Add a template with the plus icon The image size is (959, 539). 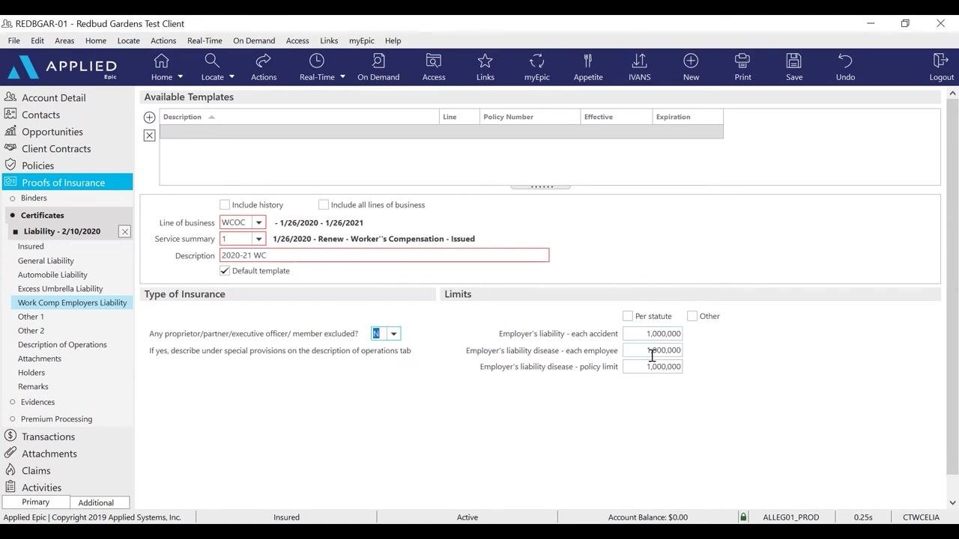click(150, 118)
